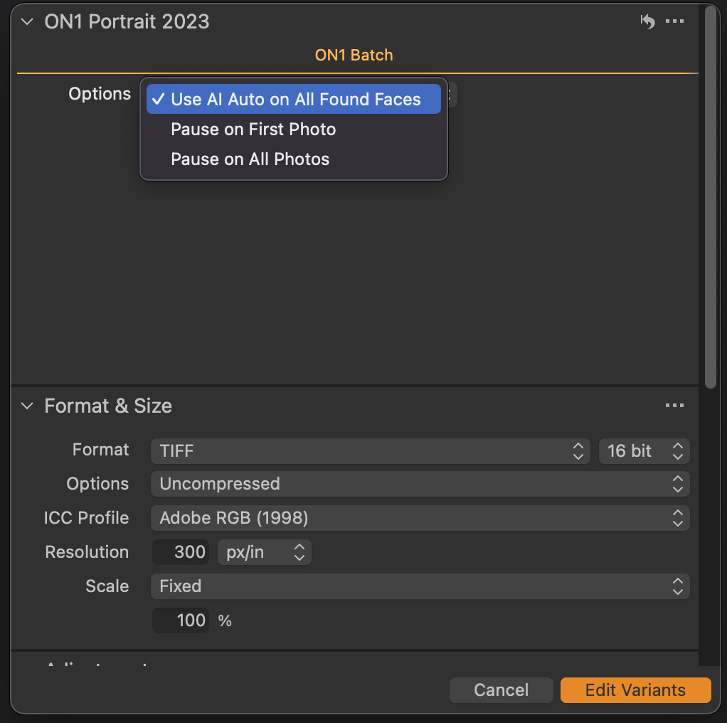Select Use AI Auto on All Found Faces
This screenshot has height=723, width=727.
294,100
